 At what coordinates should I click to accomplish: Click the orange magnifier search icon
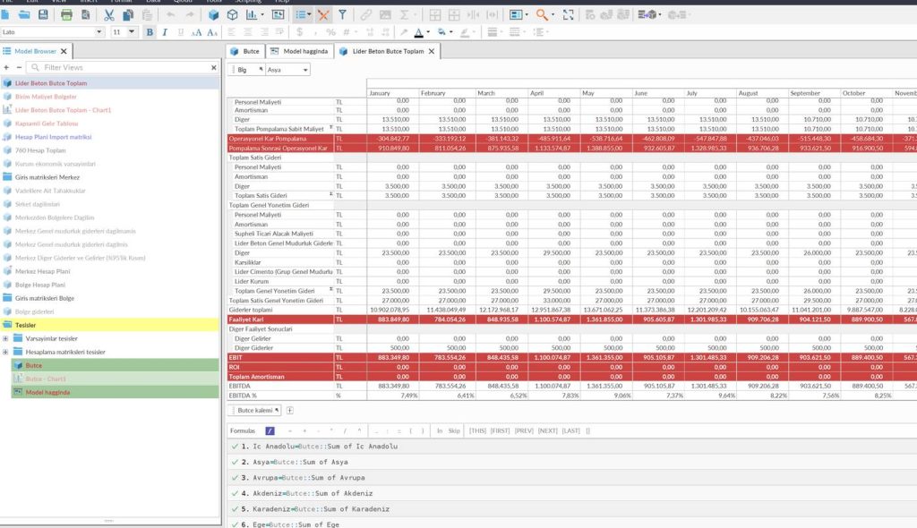(x=542, y=14)
